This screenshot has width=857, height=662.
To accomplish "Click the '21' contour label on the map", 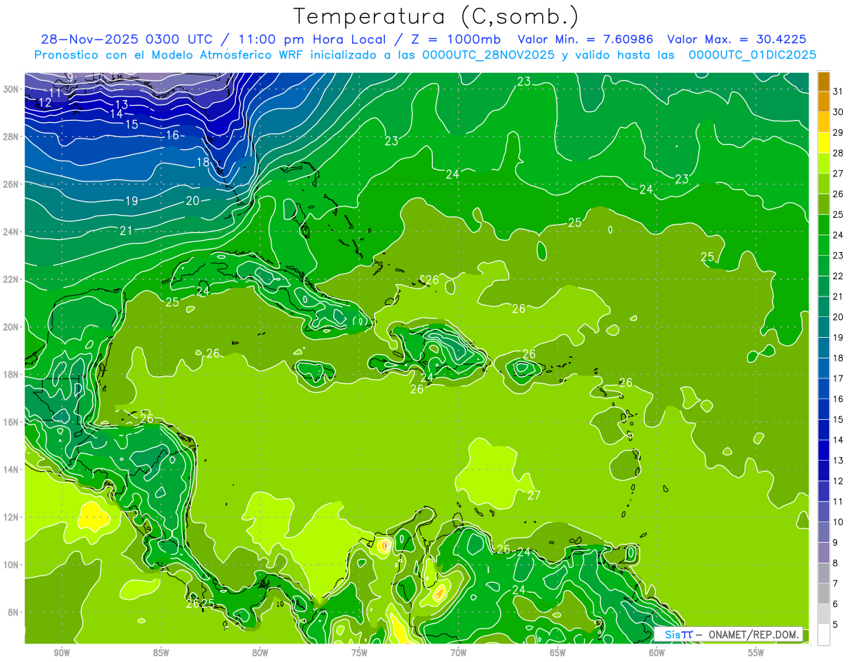I will (x=126, y=231).
